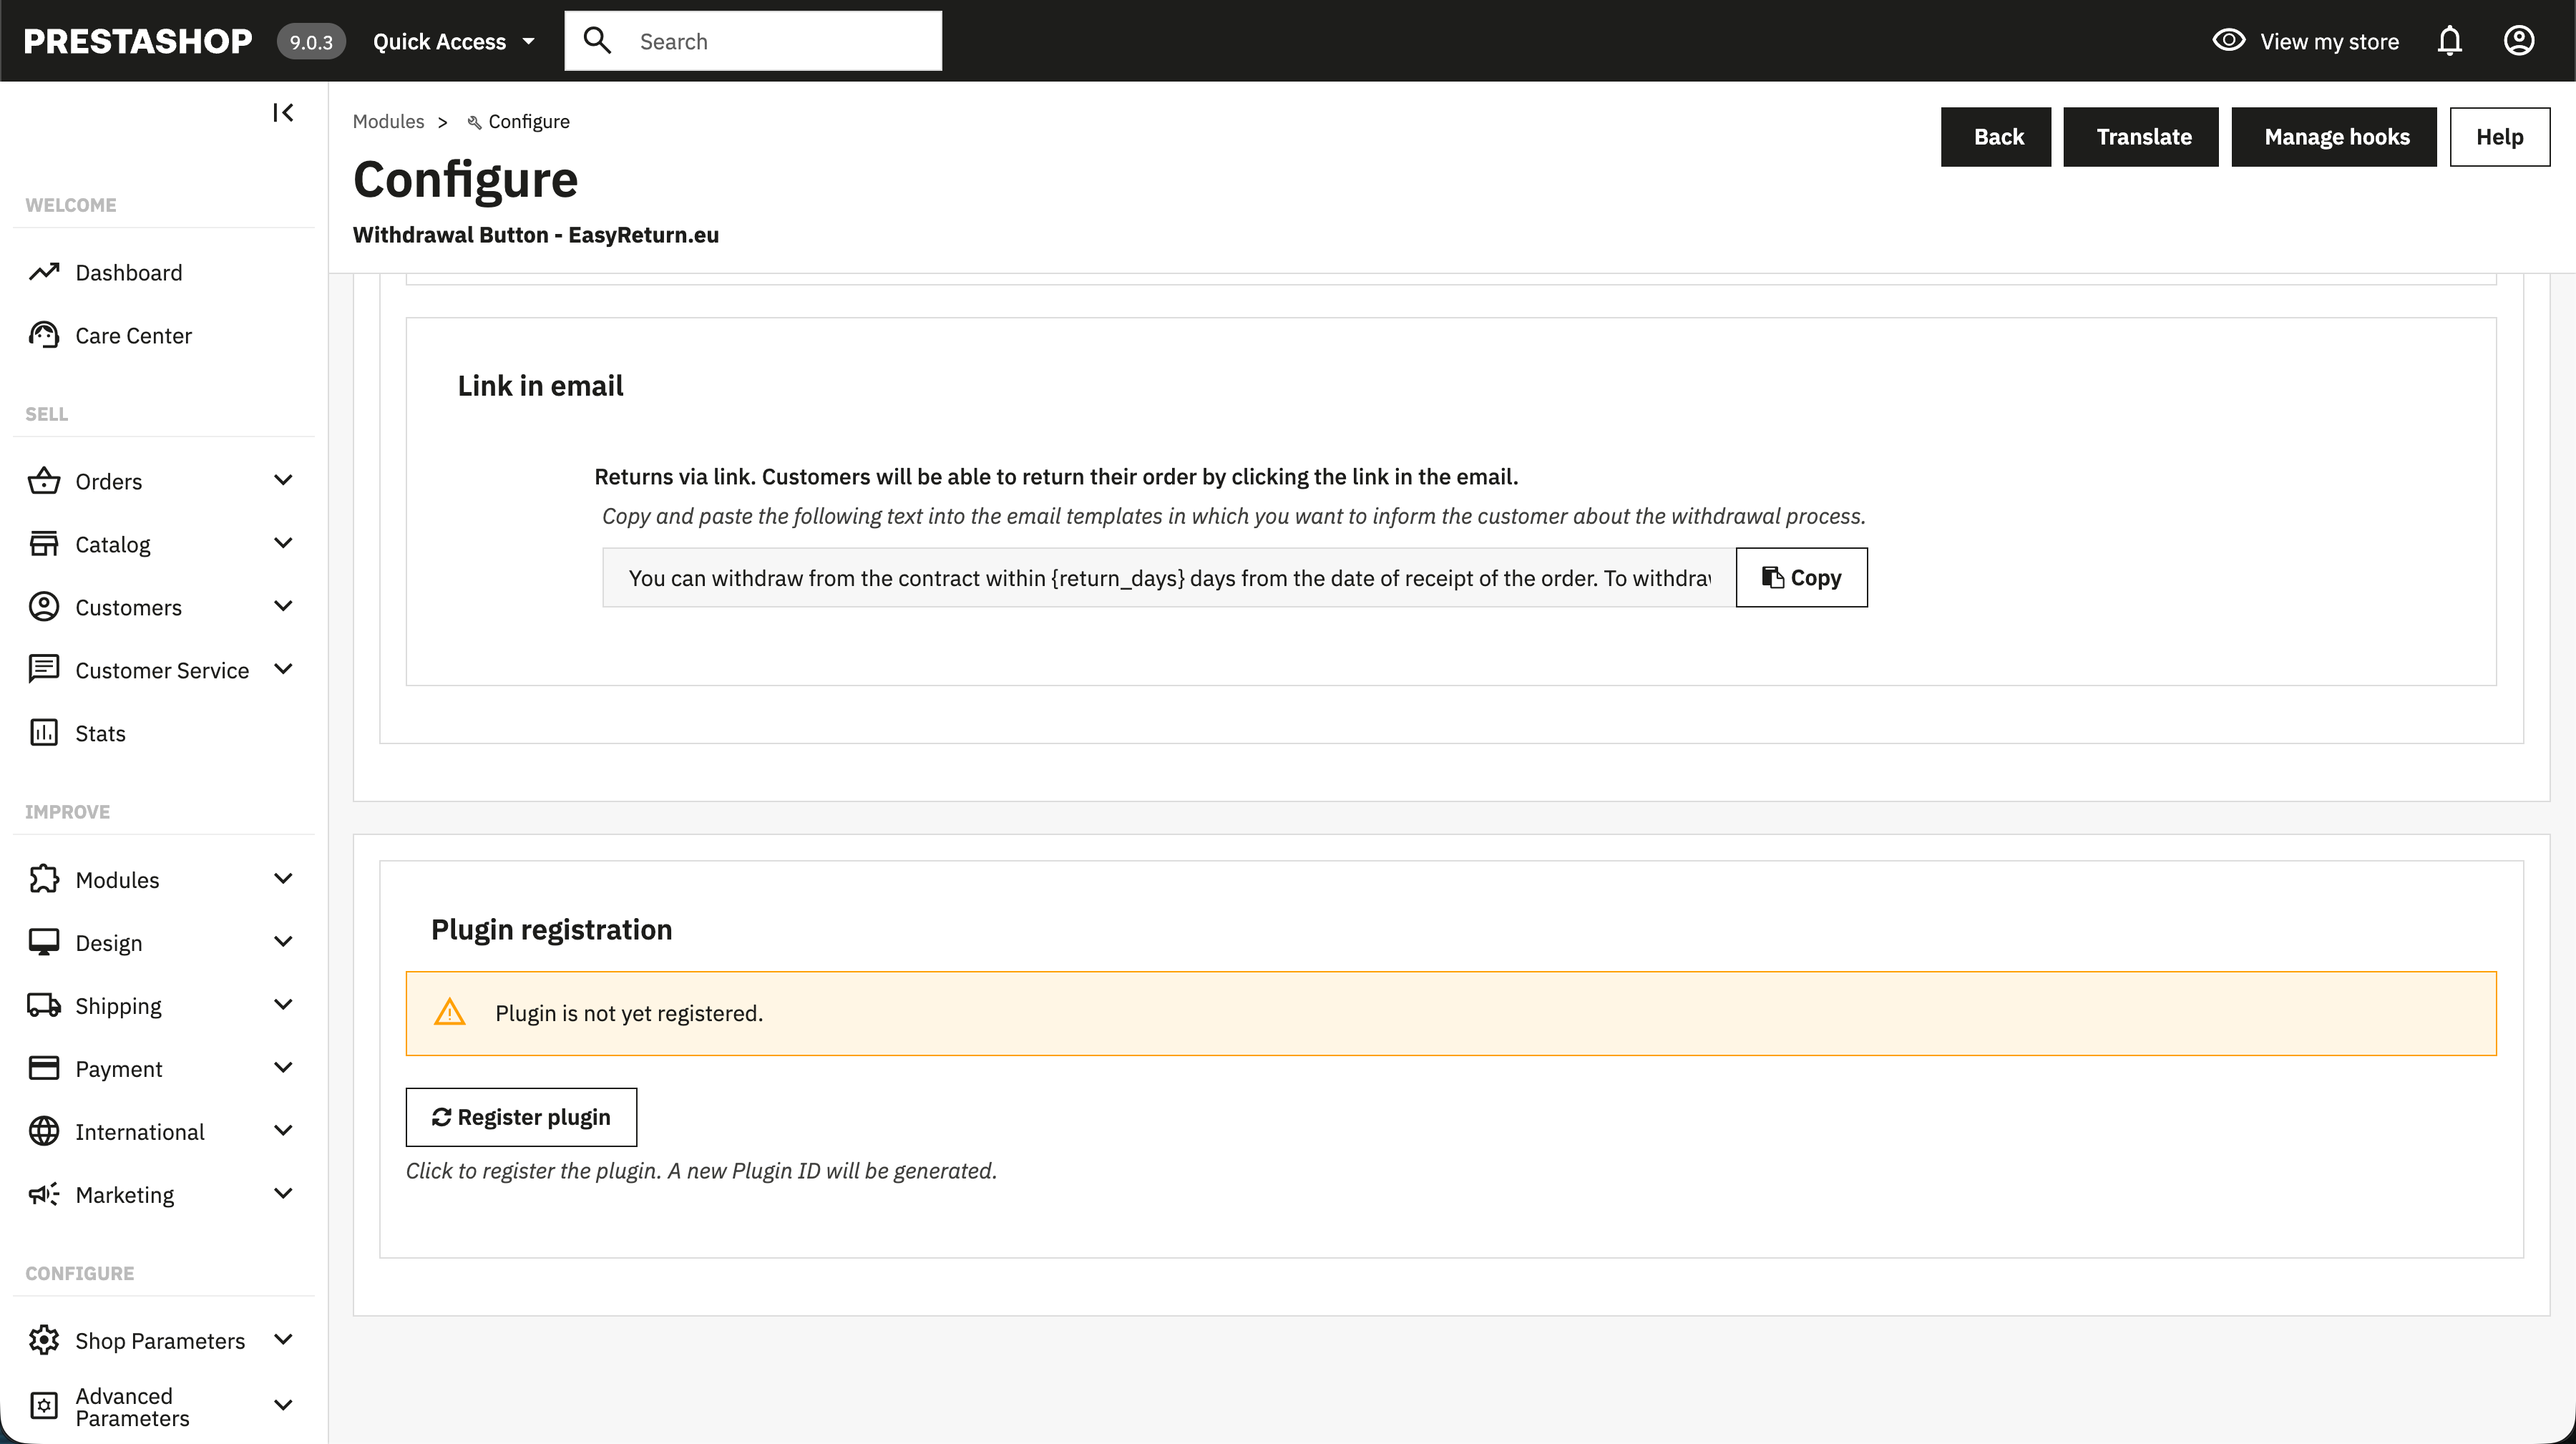The image size is (2576, 1444).
Task: Expand the Payment submenu chevron
Action: tap(283, 1067)
